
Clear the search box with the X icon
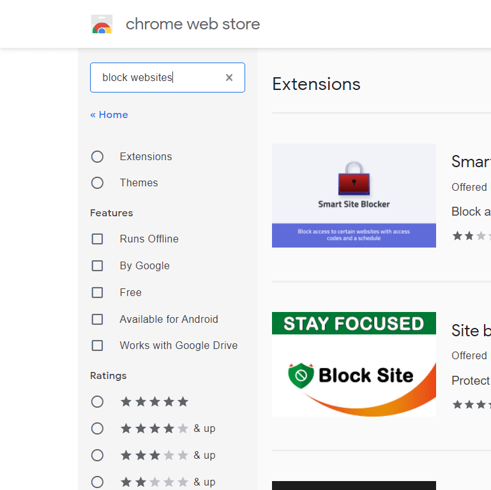click(x=229, y=77)
